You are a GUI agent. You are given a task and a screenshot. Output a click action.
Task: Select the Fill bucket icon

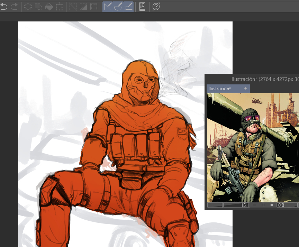(x=49, y=6)
